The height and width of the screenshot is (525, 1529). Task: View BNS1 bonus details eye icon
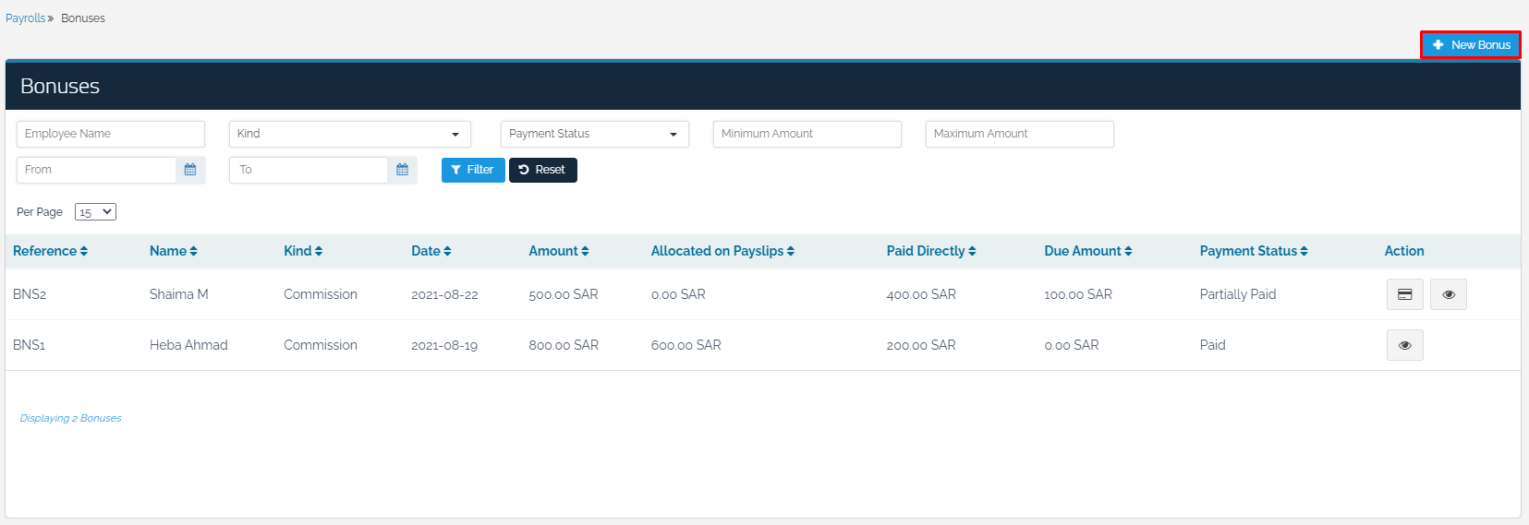[x=1404, y=345]
